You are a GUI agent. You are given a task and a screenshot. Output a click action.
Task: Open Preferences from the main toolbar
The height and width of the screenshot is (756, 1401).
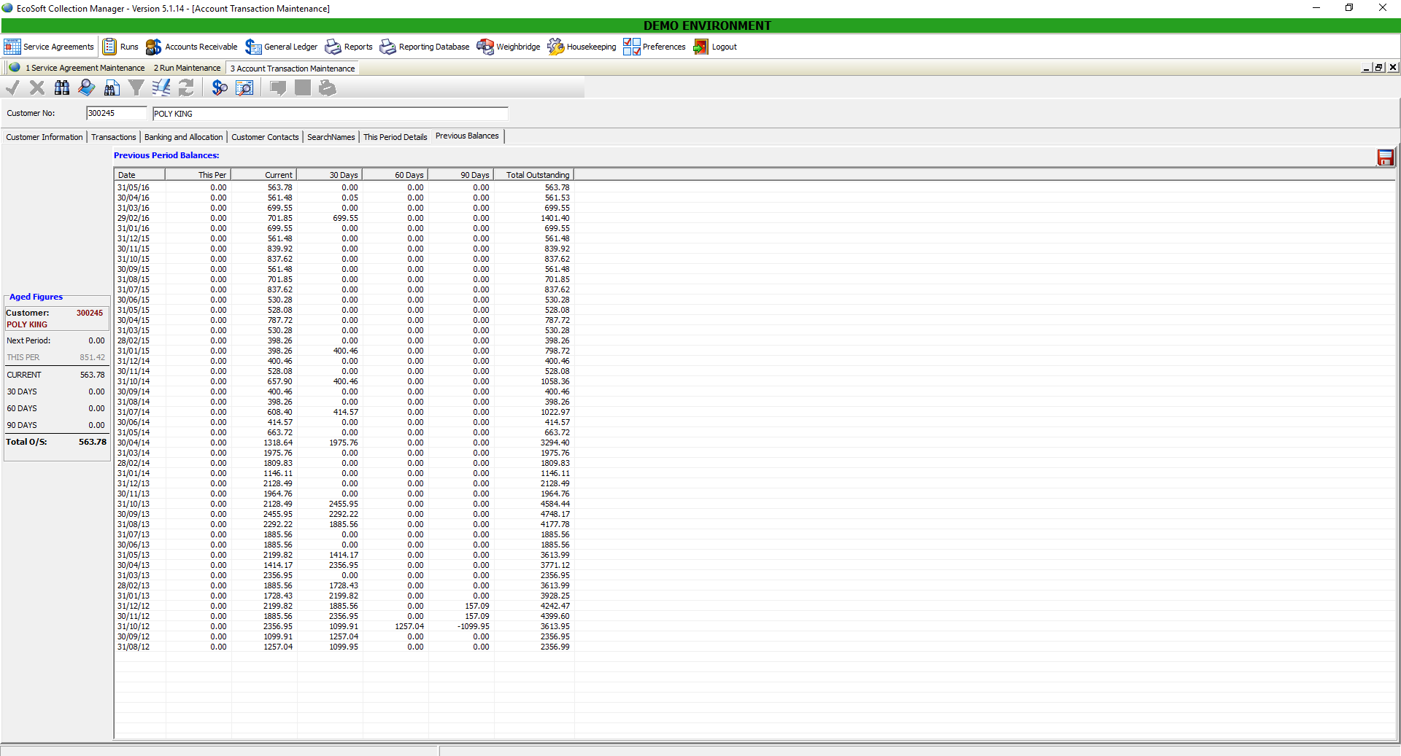pos(655,47)
